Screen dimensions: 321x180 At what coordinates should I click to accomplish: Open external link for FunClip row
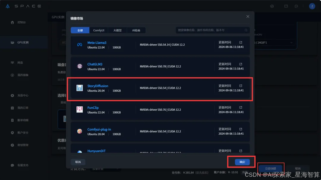click(x=241, y=107)
